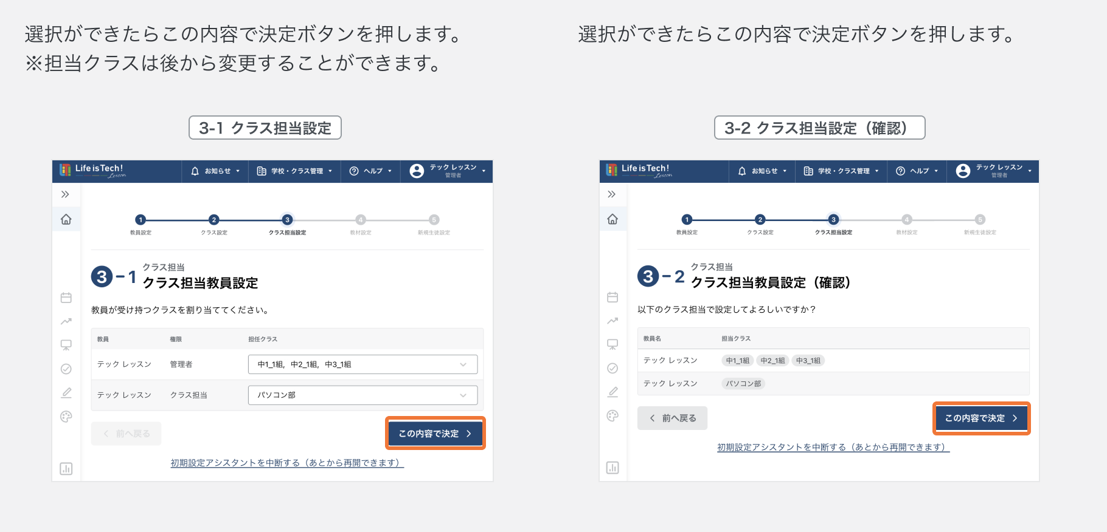
Task: Open お知らせ menu in left 3-1 screenshot
Action: (217, 171)
